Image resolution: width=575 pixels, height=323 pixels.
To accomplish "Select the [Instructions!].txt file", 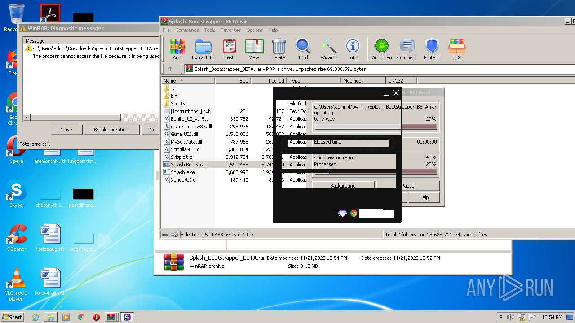I will (x=190, y=111).
